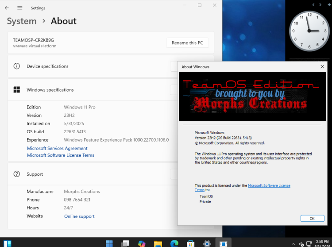Click the network tray icon

tap(309, 244)
